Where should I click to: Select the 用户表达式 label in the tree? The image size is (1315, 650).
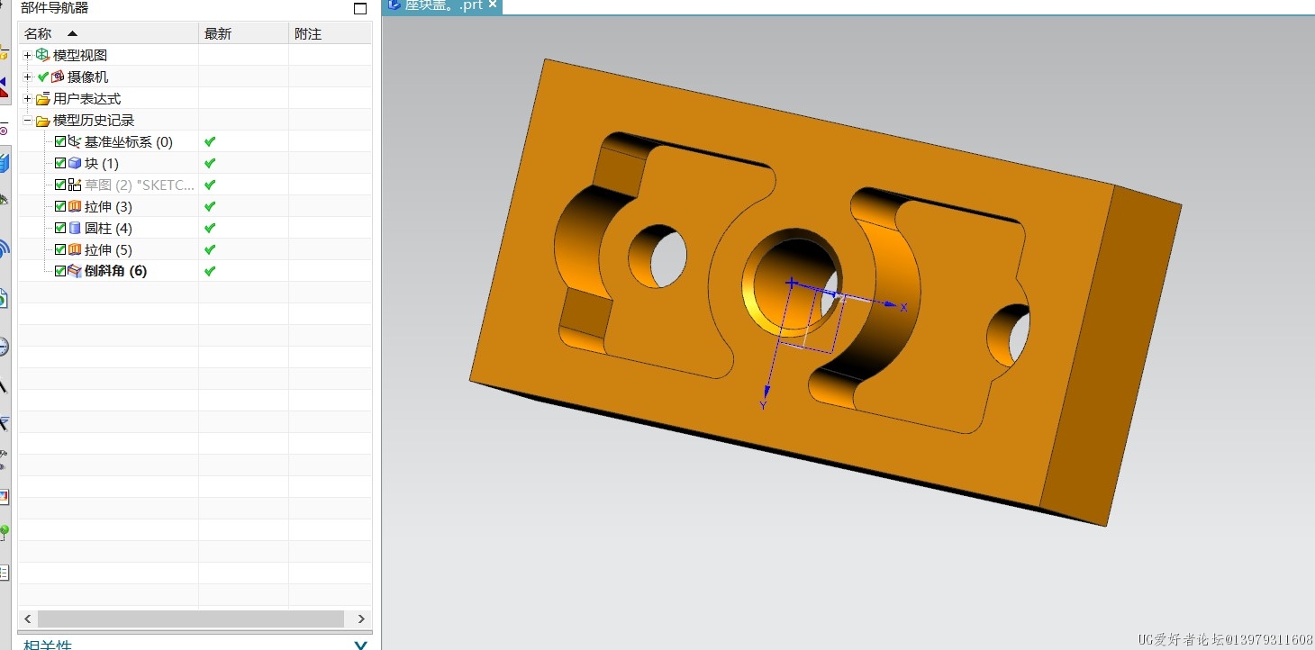pyautogui.click(x=86, y=98)
